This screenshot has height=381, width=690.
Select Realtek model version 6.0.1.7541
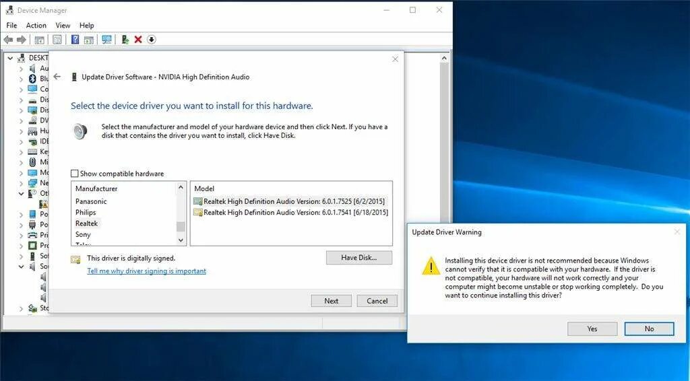[291, 212]
